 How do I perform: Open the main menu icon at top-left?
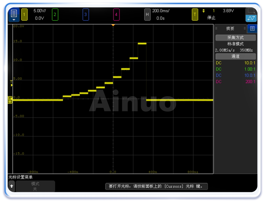14,15
